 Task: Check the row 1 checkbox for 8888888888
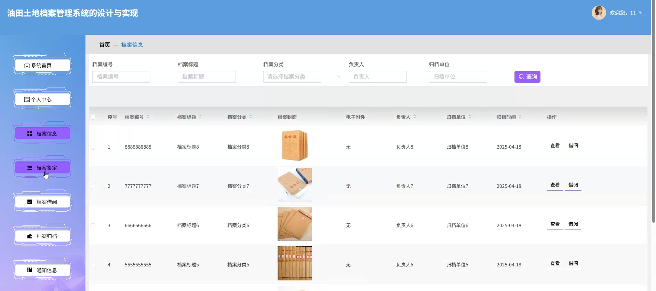[93, 147]
